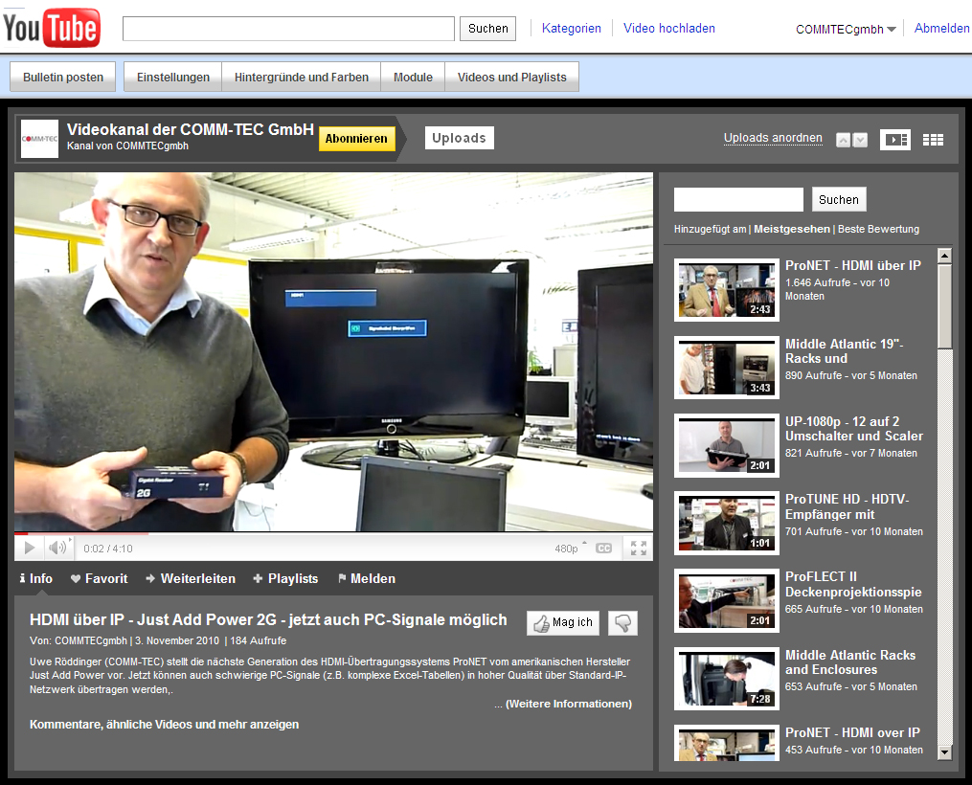Open Videos und Playlists tab
This screenshot has height=785, width=972.
click(512, 77)
